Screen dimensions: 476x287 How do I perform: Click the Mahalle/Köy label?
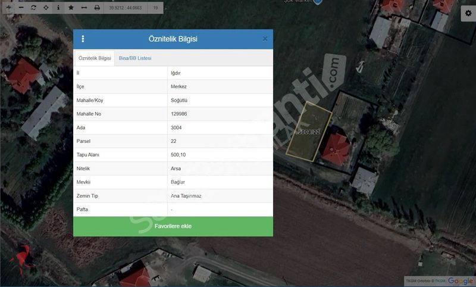click(x=90, y=100)
